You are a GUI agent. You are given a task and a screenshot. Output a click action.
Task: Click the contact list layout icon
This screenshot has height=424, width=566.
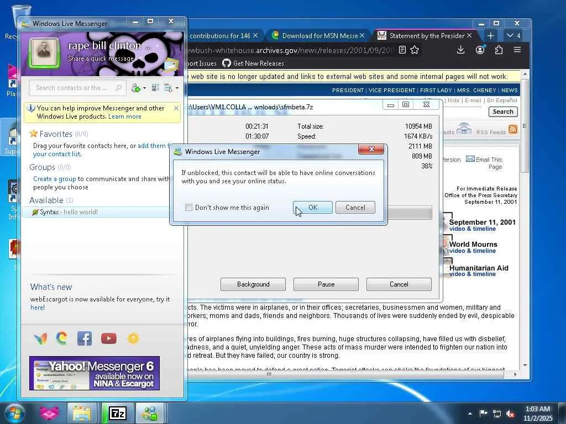[x=155, y=88]
